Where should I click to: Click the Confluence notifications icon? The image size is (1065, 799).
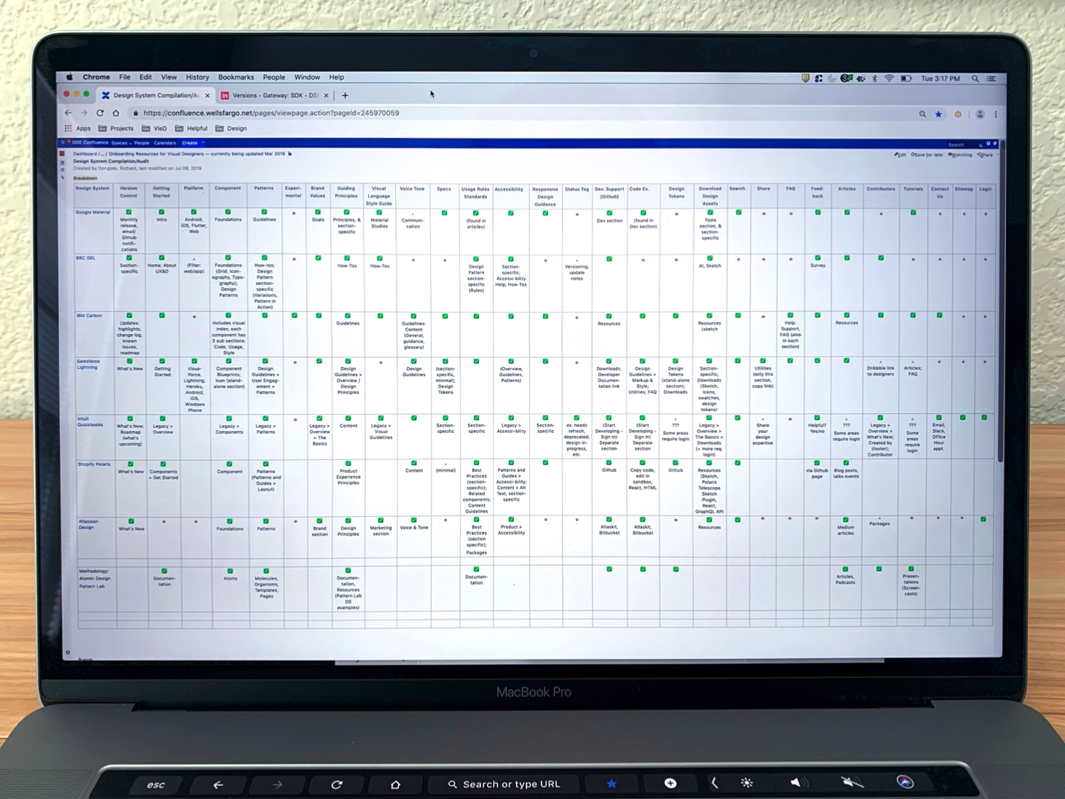pyautogui.click(x=995, y=144)
